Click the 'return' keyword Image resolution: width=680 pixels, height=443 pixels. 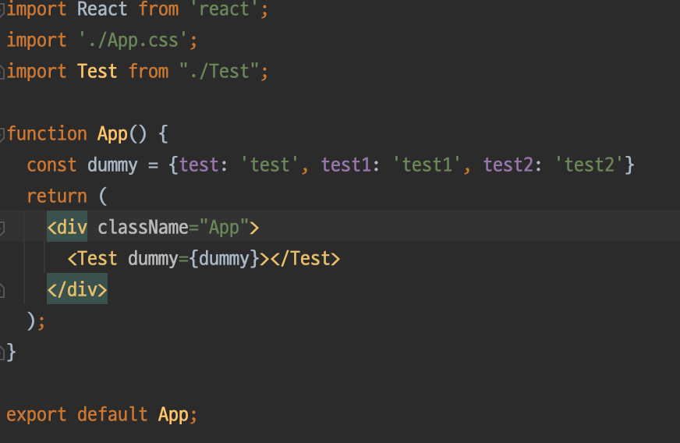point(57,197)
